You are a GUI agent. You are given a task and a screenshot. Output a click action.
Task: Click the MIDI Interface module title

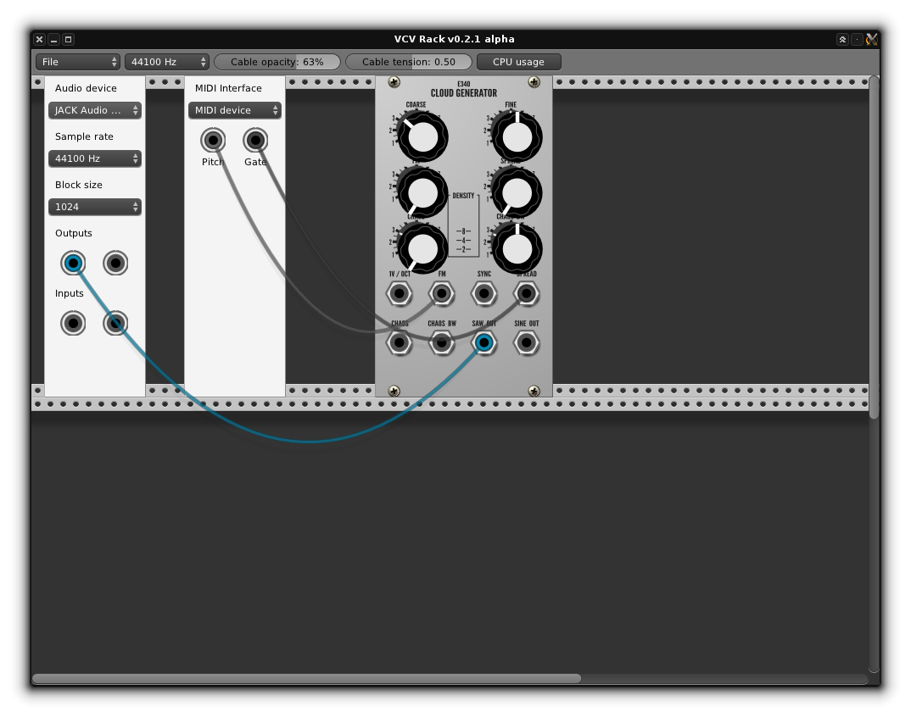pyautogui.click(x=228, y=88)
